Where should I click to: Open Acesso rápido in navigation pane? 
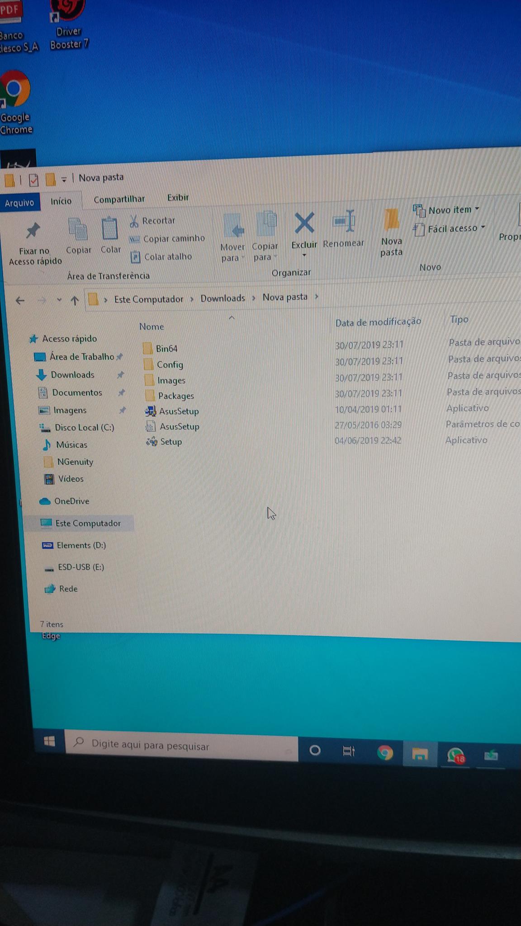[x=63, y=339]
